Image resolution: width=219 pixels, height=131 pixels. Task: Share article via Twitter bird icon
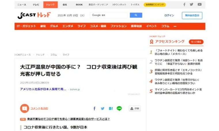pyautogui.click(x=103, y=109)
